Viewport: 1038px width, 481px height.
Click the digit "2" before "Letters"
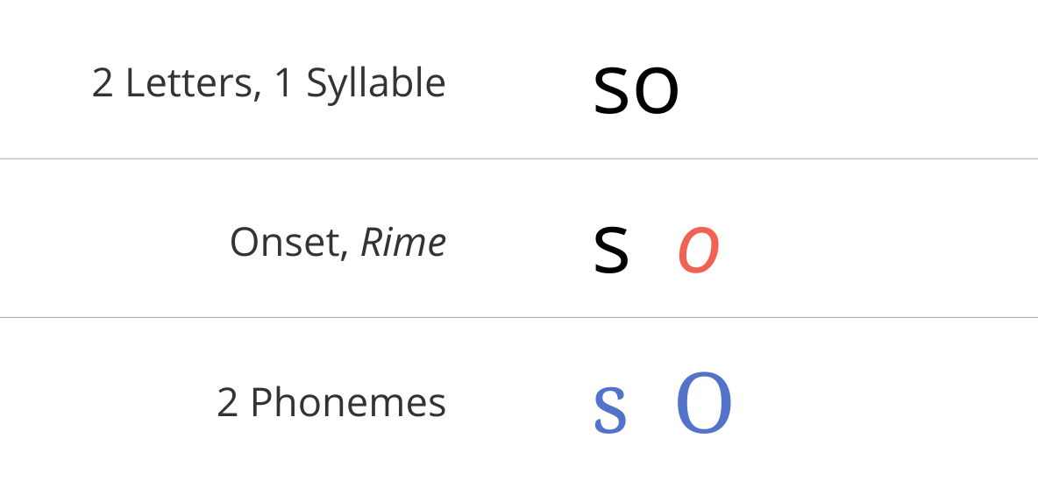(x=102, y=84)
